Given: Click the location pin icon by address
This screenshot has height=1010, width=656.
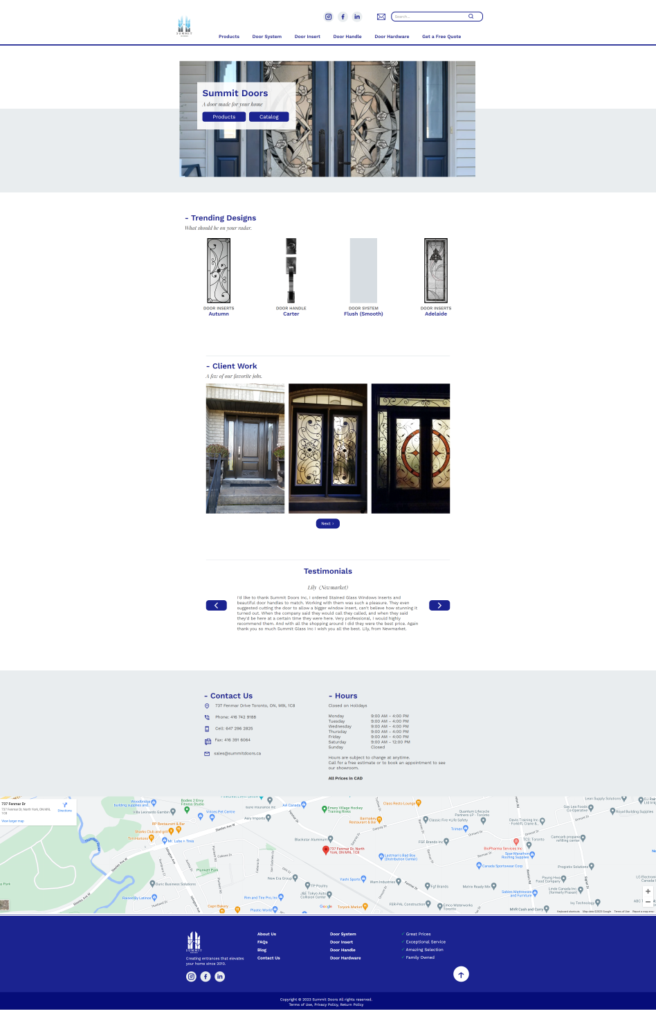Looking at the screenshot, I should tap(207, 706).
